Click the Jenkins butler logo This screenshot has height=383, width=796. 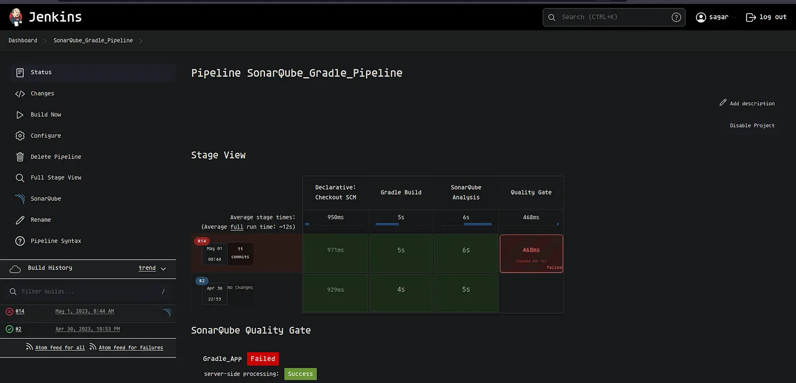pos(16,17)
